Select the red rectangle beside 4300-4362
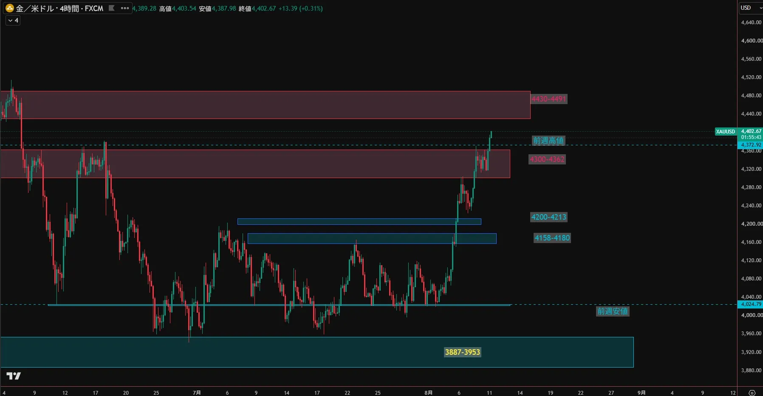The height and width of the screenshot is (396, 763). click(x=255, y=164)
